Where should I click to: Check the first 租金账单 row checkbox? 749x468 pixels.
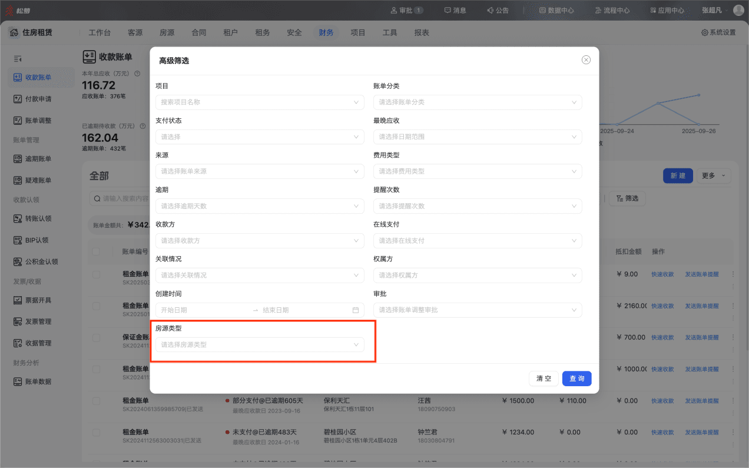[97, 274]
